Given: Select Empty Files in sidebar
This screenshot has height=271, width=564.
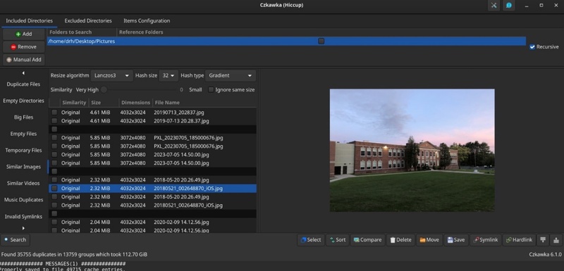Looking at the screenshot, I should pos(23,134).
